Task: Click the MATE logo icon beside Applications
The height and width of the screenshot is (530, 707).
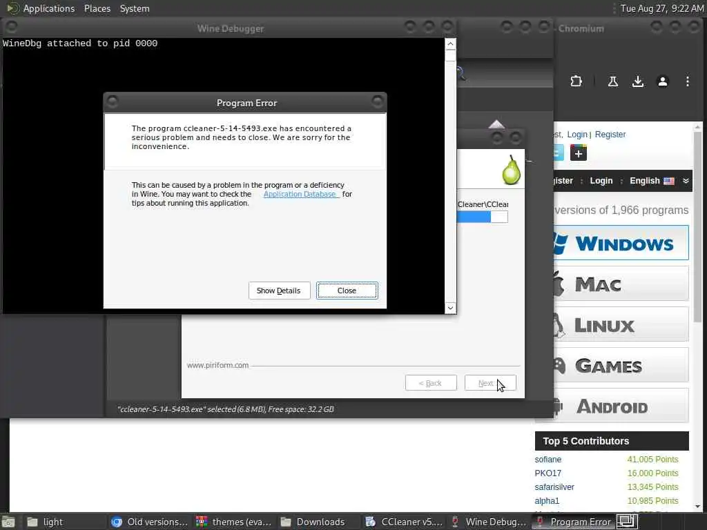Action: (x=12, y=8)
